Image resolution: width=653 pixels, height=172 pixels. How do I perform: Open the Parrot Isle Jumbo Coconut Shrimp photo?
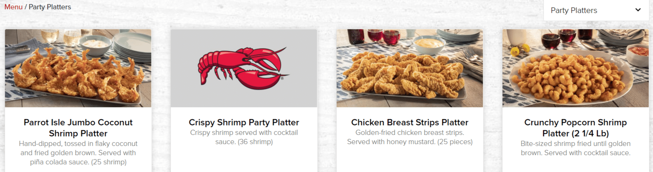point(78,68)
